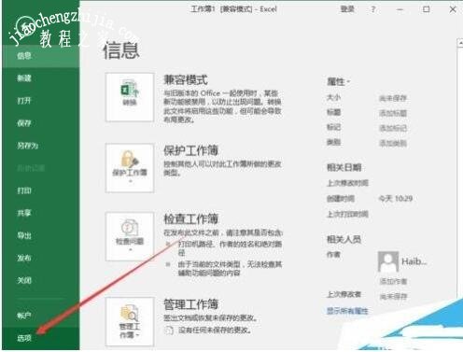Click the 今天 10:29 creation time value
The image size is (463, 352).
[x=396, y=199]
